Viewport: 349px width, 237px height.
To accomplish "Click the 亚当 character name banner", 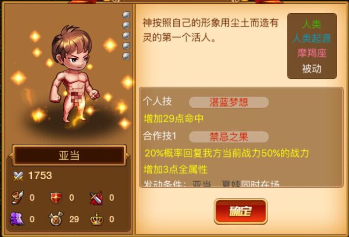I will coord(69,155).
